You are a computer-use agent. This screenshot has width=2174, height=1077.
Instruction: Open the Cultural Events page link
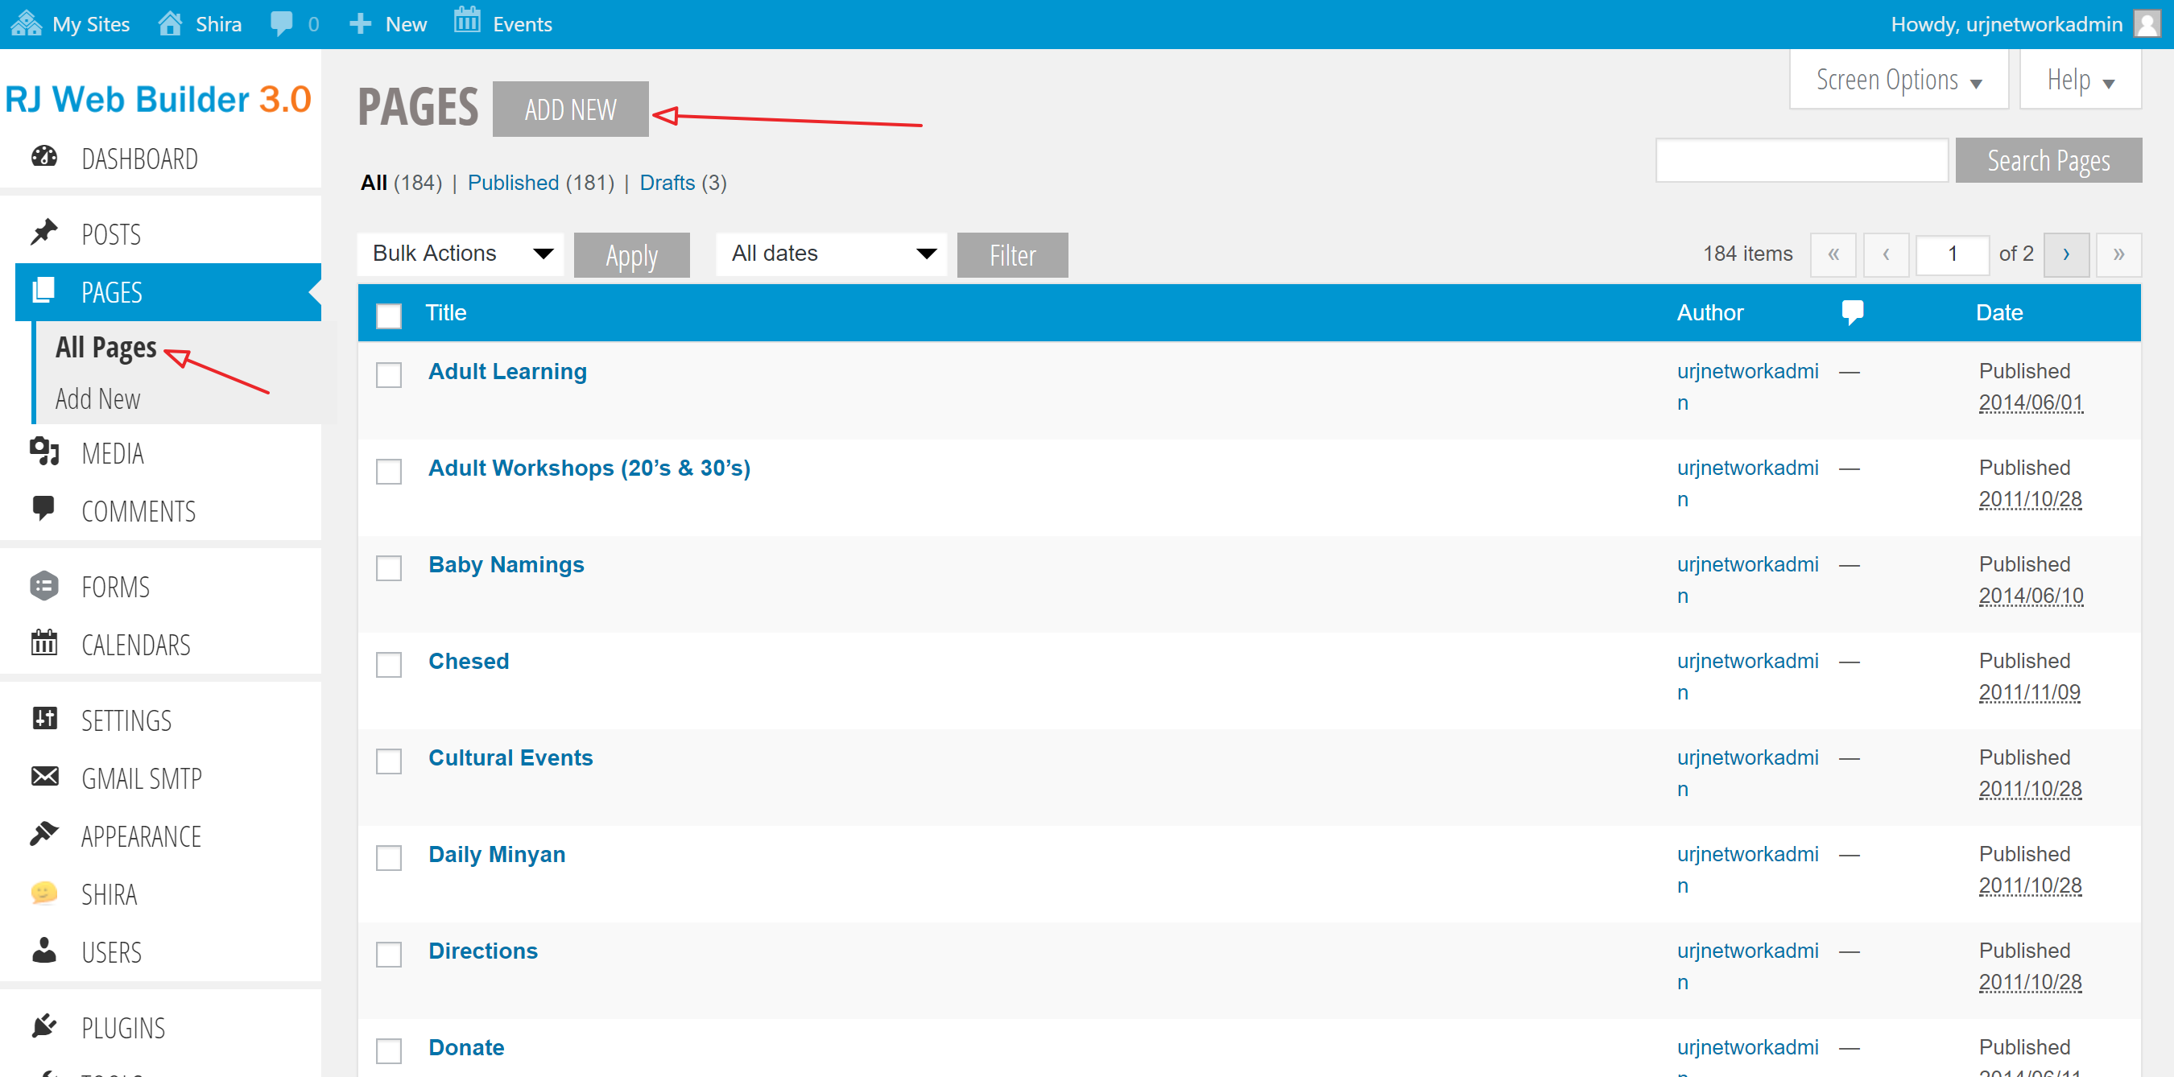(x=510, y=757)
